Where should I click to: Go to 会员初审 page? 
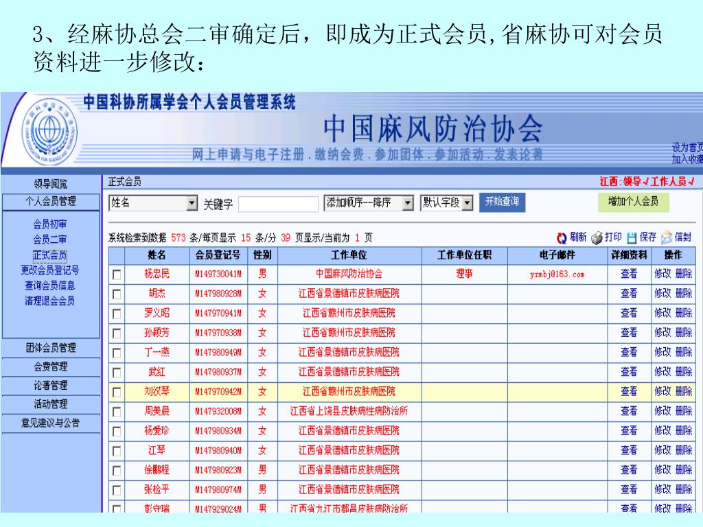tap(49, 224)
